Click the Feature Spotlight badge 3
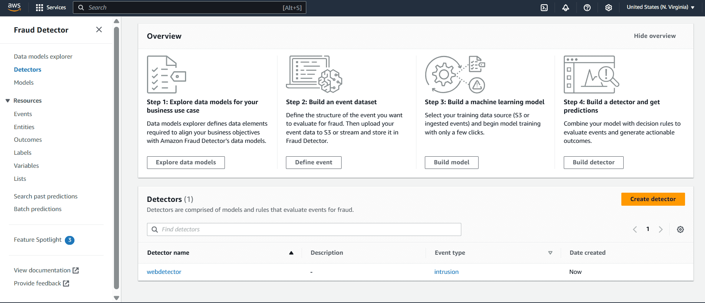Viewport: 705px width, 303px height. tap(69, 240)
